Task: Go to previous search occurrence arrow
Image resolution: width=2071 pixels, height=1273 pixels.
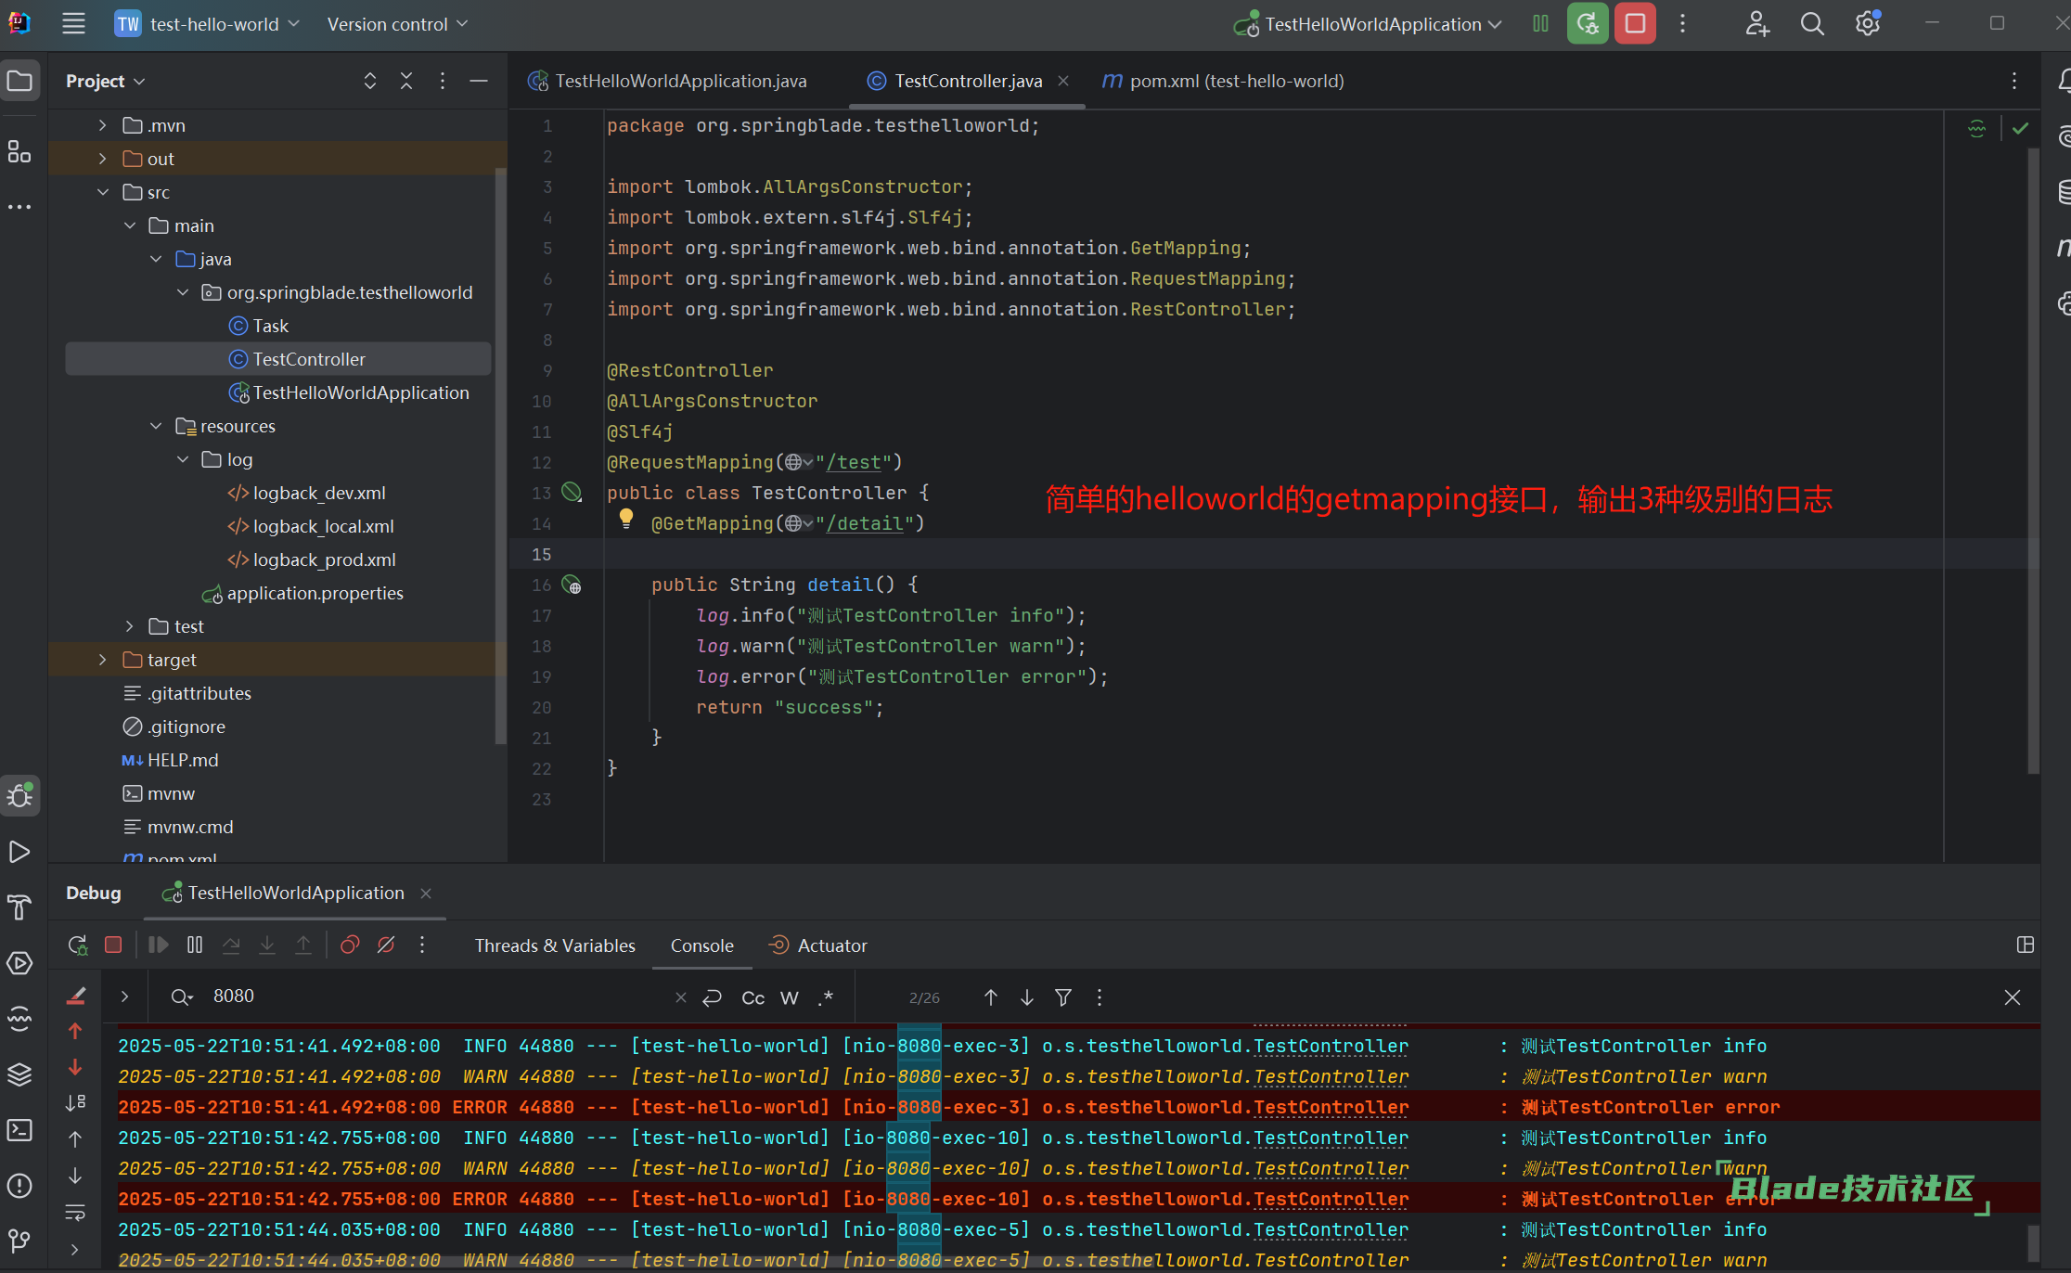Action: 991,997
